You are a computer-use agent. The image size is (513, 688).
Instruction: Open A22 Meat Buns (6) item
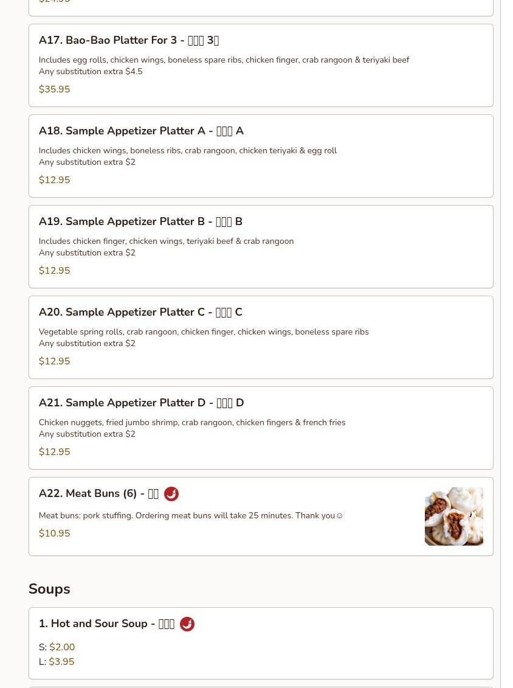coord(261,516)
